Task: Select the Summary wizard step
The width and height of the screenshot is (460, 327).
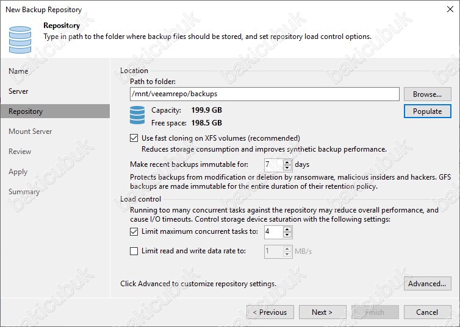Action: pyautogui.click(x=24, y=192)
